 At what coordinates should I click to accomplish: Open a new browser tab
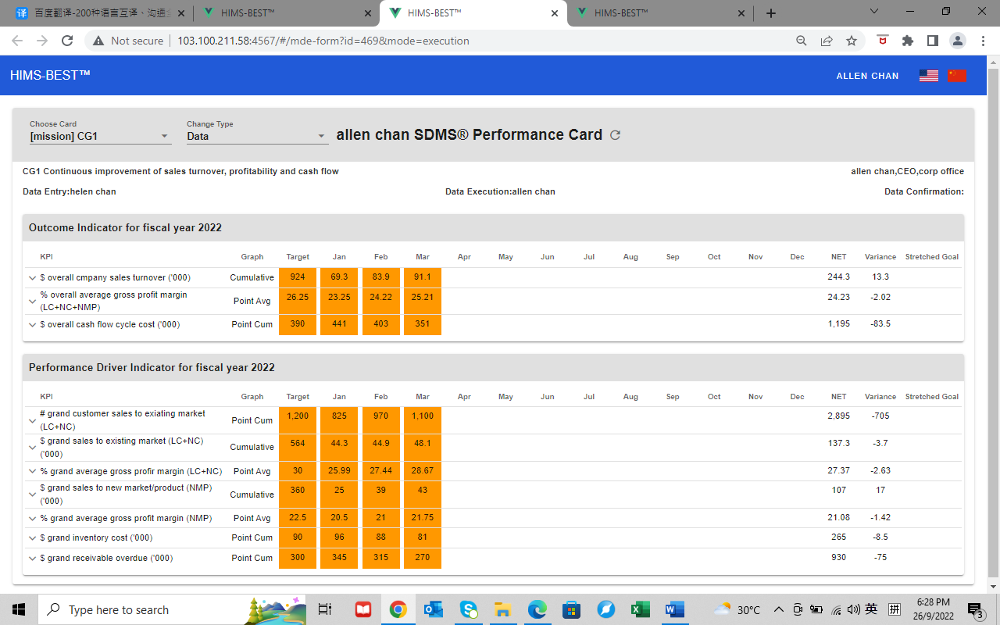(771, 13)
